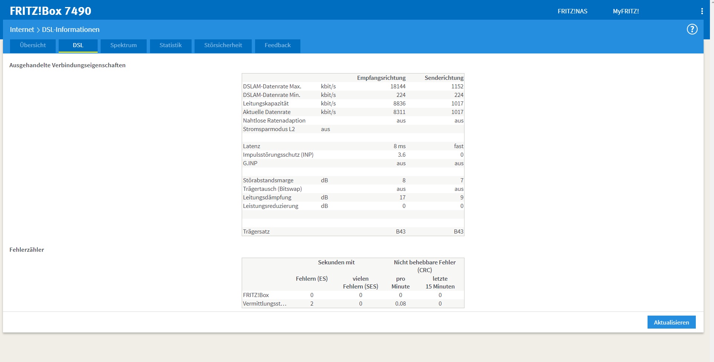Click the Latenz value 8 ms
The width and height of the screenshot is (714, 362).
[x=400, y=146]
